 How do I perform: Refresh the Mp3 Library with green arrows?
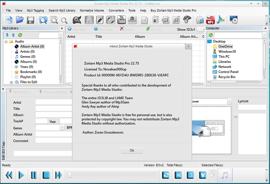click(20, 35)
